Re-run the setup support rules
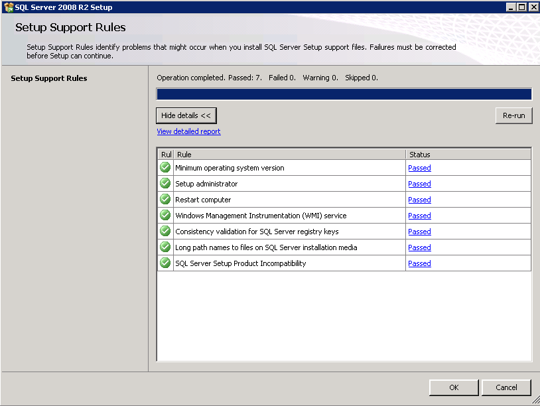Screen dimensions: 540x406 514,115
